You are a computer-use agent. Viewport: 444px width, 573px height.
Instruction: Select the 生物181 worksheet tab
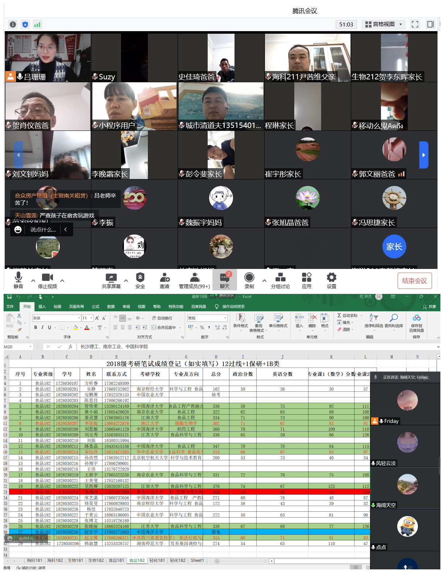point(75,561)
